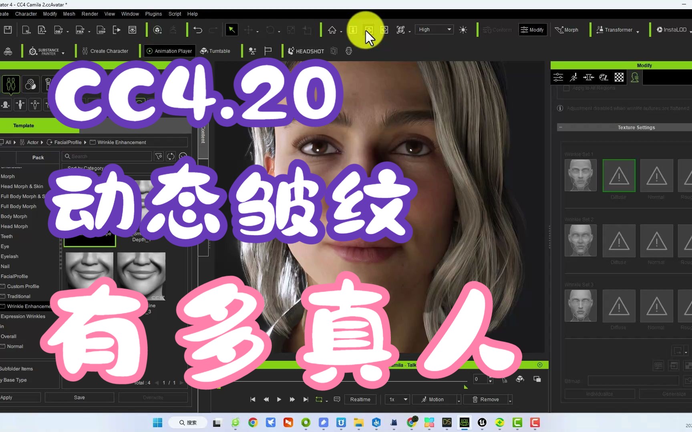Open the 1x playback speed dropdown

398,400
